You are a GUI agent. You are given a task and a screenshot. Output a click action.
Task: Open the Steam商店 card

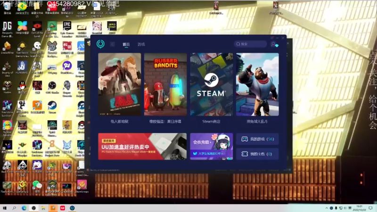pyautogui.click(x=211, y=84)
